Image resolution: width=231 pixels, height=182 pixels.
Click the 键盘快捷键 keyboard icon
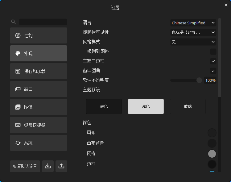point(18,125)
